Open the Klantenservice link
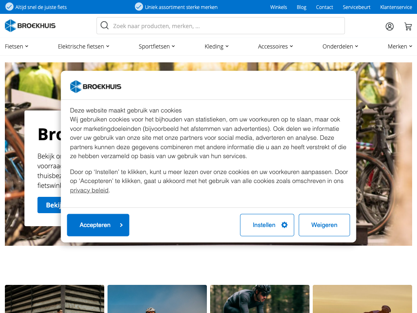The image size is (417, 313). tap(396, 7)
